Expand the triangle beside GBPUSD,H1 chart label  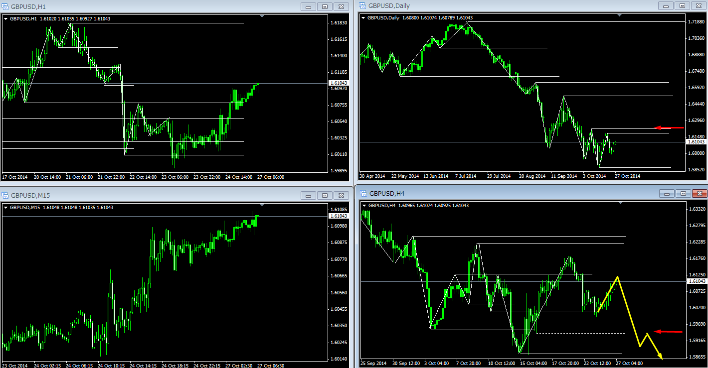[6, 19]
